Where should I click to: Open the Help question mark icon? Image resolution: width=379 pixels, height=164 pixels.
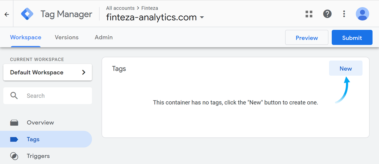point(327,14)
